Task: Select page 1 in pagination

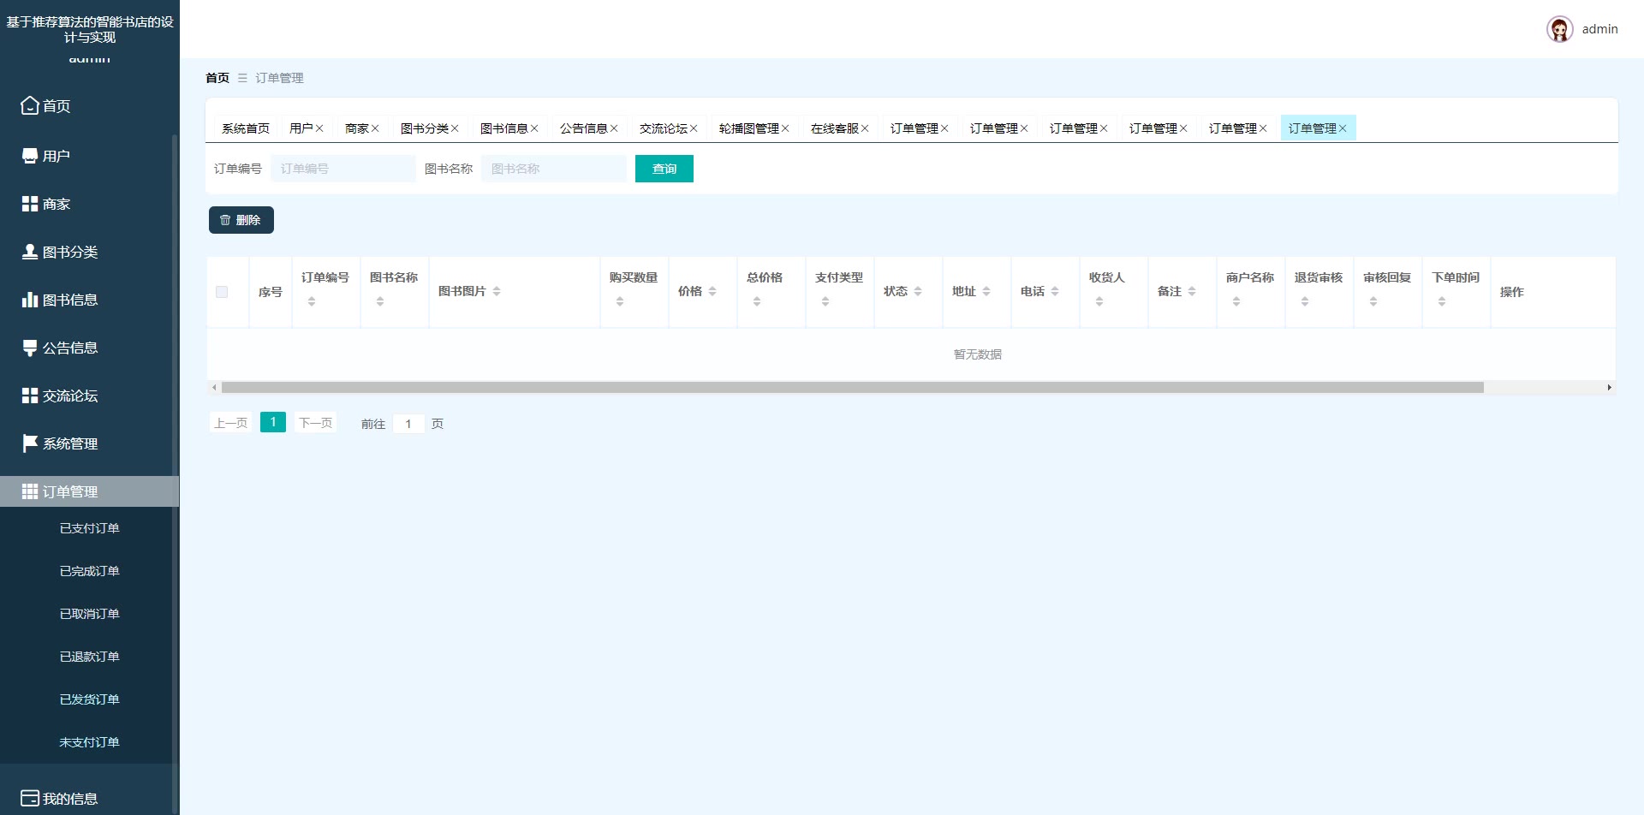Action: 273,422
